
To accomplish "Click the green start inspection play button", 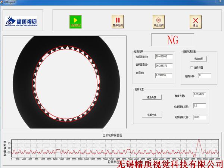I will (76, 21).
